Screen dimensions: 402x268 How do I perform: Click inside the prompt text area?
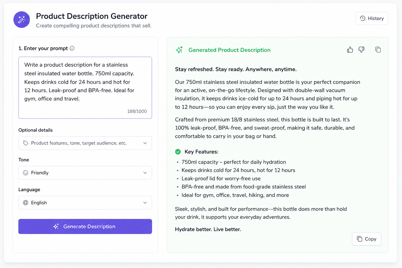tap(85, 88)
